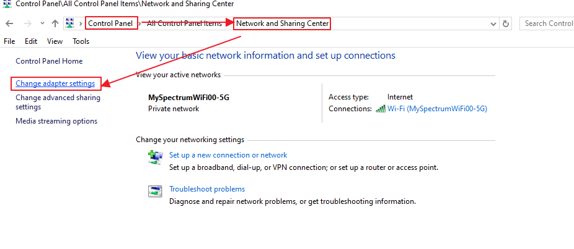
Task: Click View your active networks heading
Action: point(179,75)
